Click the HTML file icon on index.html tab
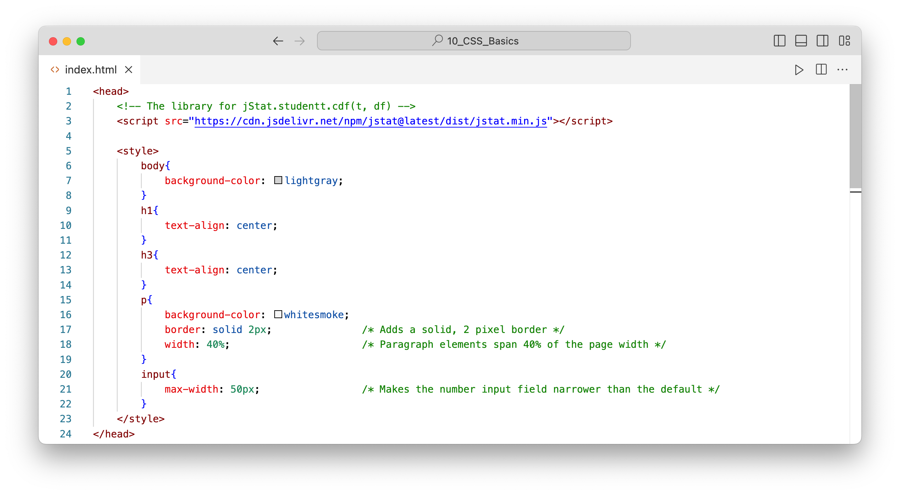The width and height of the screenshot is (900, 495). tap(55, 70)
